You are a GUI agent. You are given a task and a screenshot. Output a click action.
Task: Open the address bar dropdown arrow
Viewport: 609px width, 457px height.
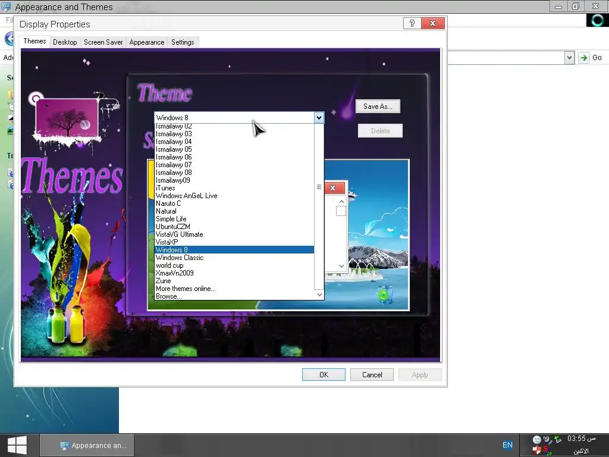click(569, 58)
